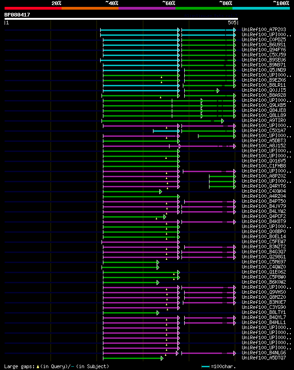
Task: Open hit UniRef100_B9SEU6
Action: click(x=264, y=60)
